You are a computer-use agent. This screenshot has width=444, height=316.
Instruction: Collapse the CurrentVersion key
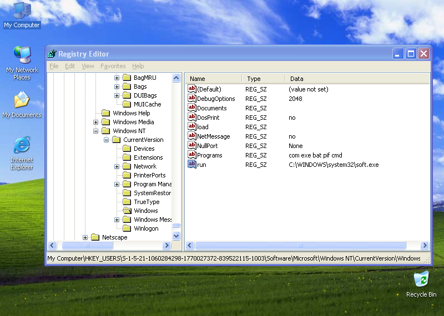click(106, 140)
